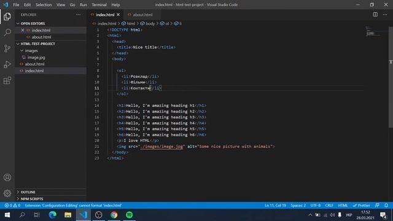Open the View menu

(61, 5)
